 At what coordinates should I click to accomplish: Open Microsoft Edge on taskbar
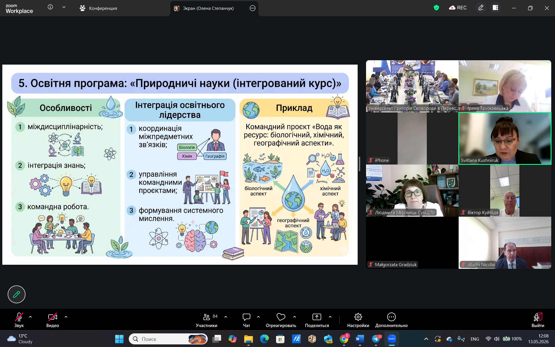pos(264,339)
